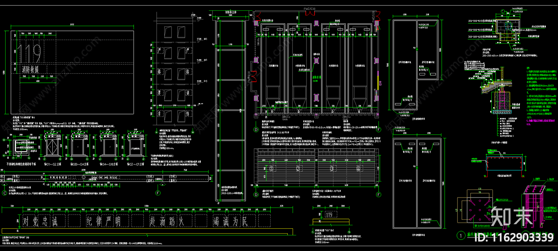The image size is (558, 251).
Task: Click the "柱GB~GA立面" elevation label
Action: tap(79, 164)
